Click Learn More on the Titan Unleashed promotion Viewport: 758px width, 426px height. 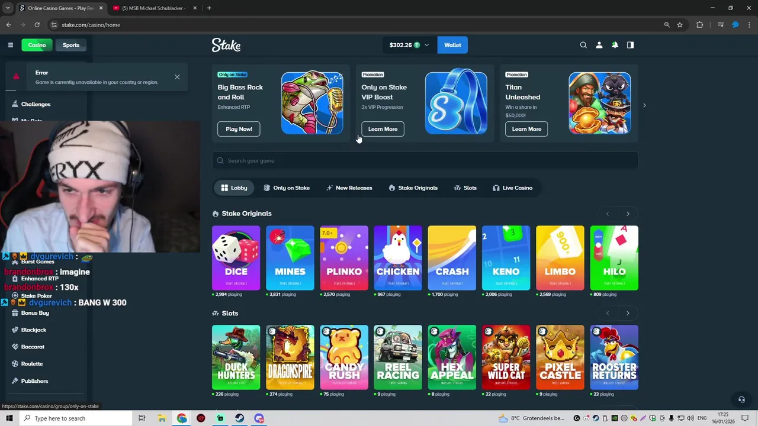coord(526,129)
